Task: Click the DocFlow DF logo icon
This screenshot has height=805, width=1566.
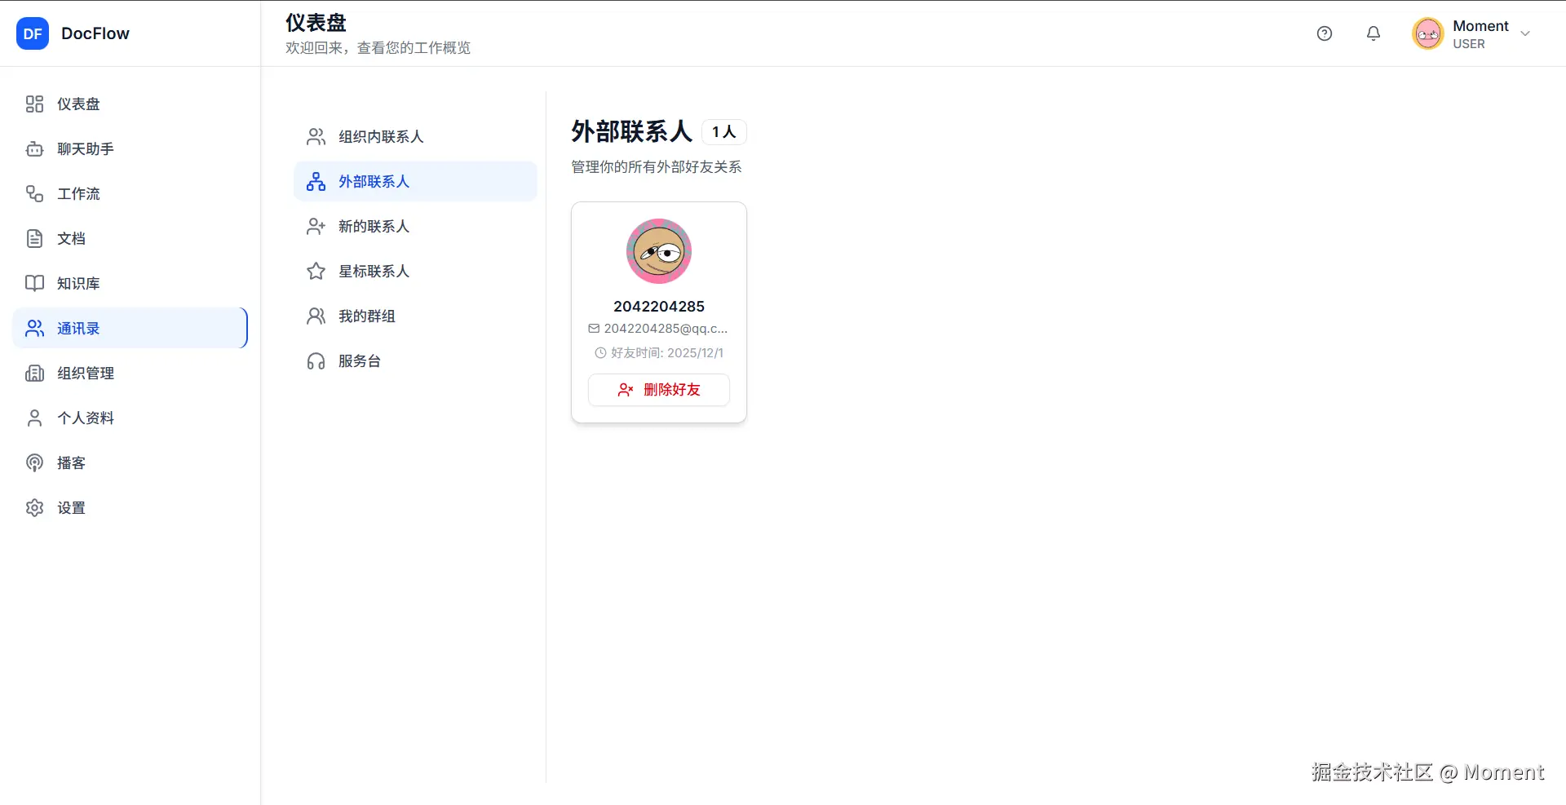Action: click(33, 33)
